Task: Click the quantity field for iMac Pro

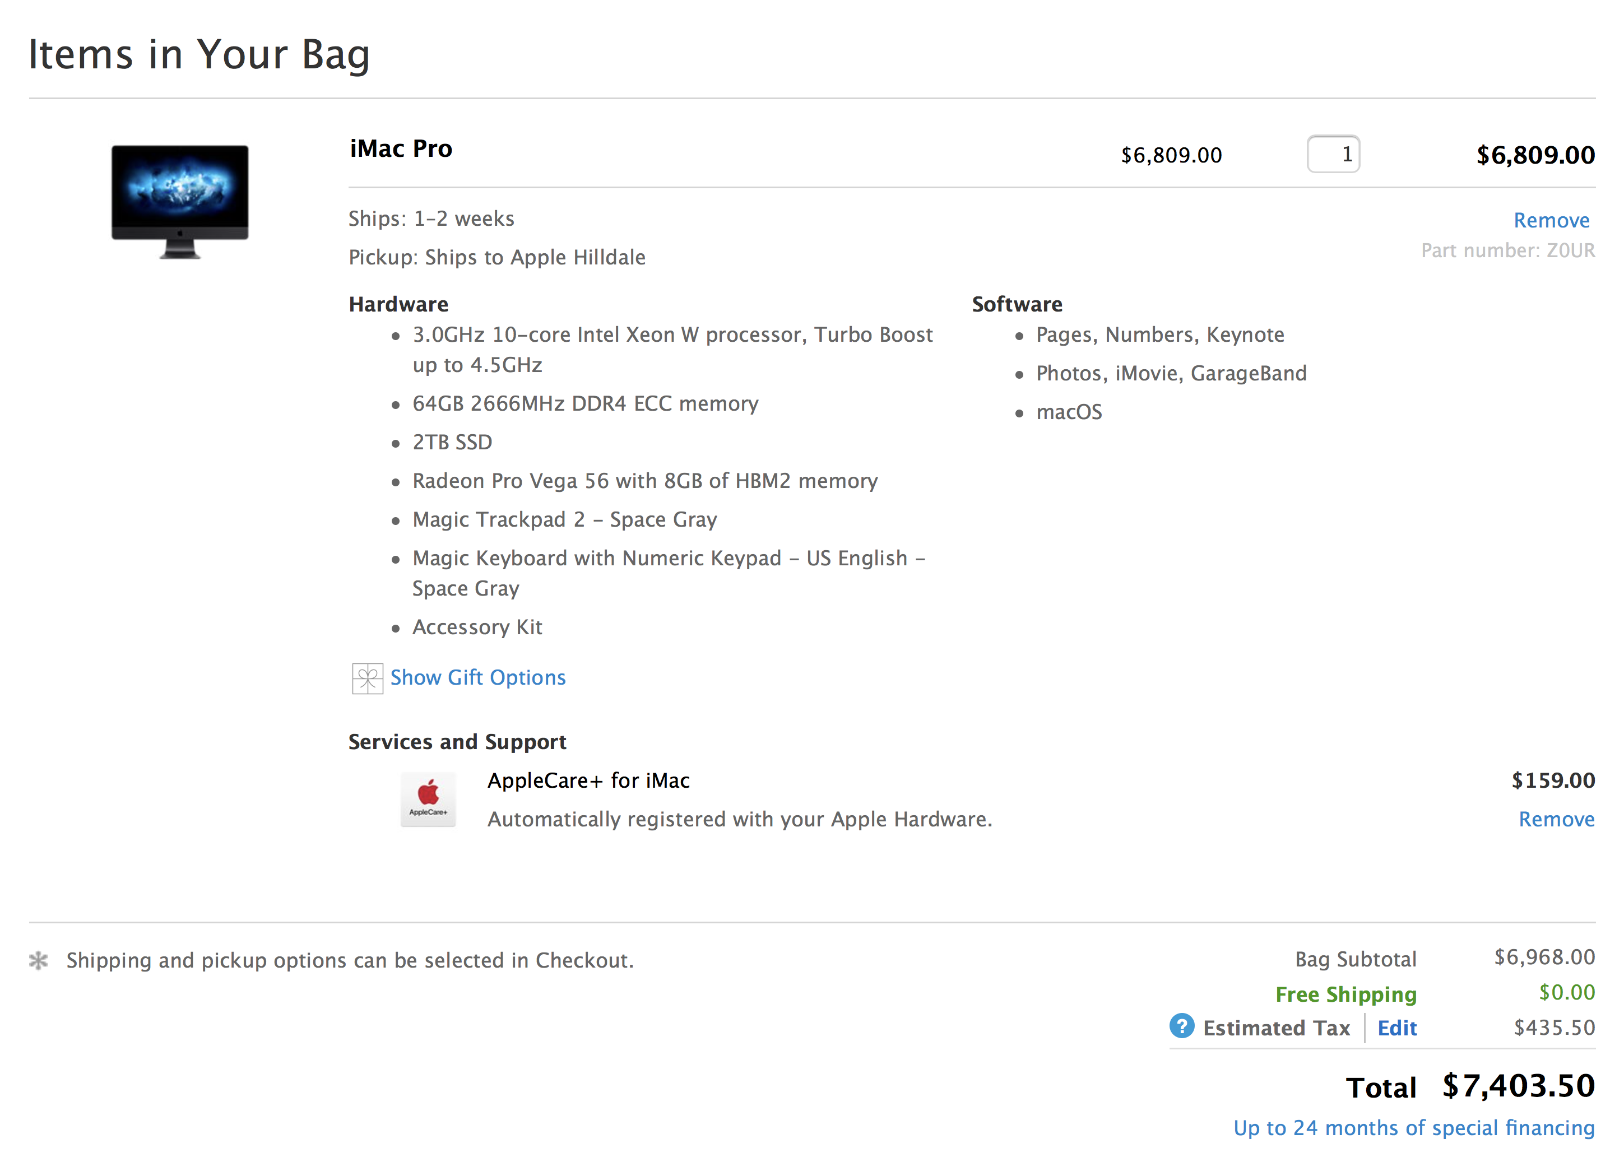Action: [x=1333, y=154]
